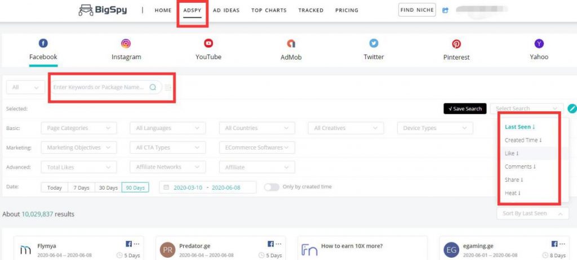
Task: Toggle Only by created time switch
Action: click(x=272, y=187)
